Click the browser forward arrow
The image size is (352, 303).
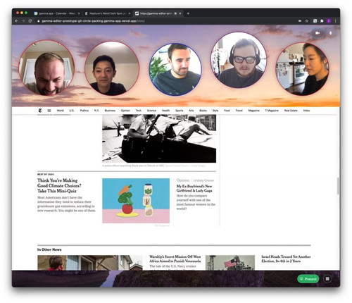[x=23, y=21]
